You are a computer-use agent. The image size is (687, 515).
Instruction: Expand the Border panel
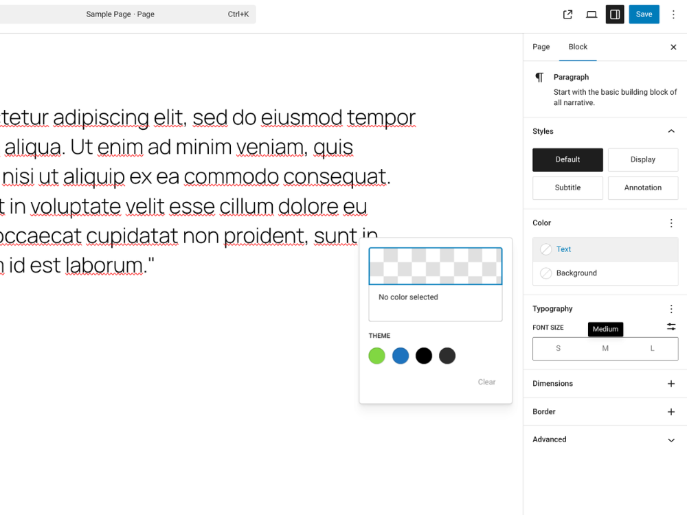pyautogui.click(x=671, y=411)
